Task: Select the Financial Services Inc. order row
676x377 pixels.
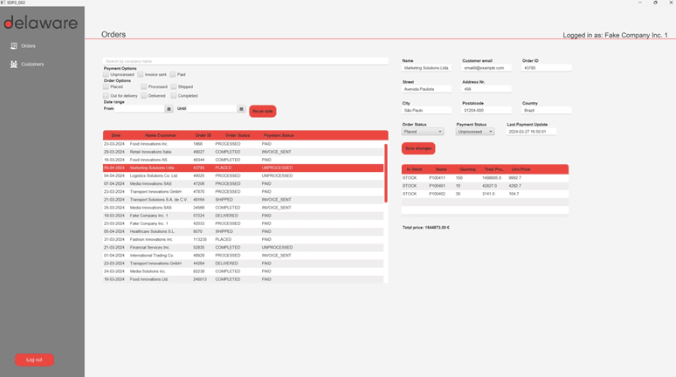Action: (243, 247)
